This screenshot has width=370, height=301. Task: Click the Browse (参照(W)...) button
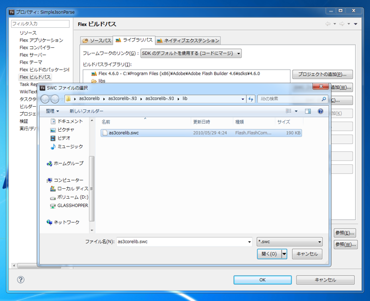point(346,244)
